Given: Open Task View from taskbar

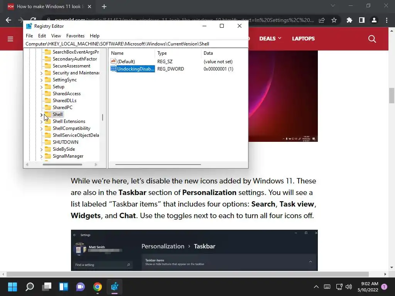Looking at the screenshot, I should [x=47, y=287].
